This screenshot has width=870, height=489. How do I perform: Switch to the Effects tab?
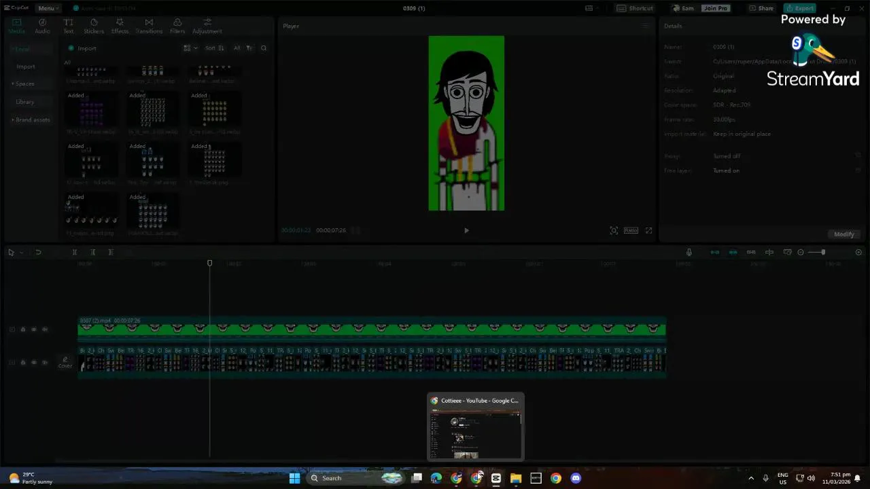pyautogui.click(x=120, y=26)
